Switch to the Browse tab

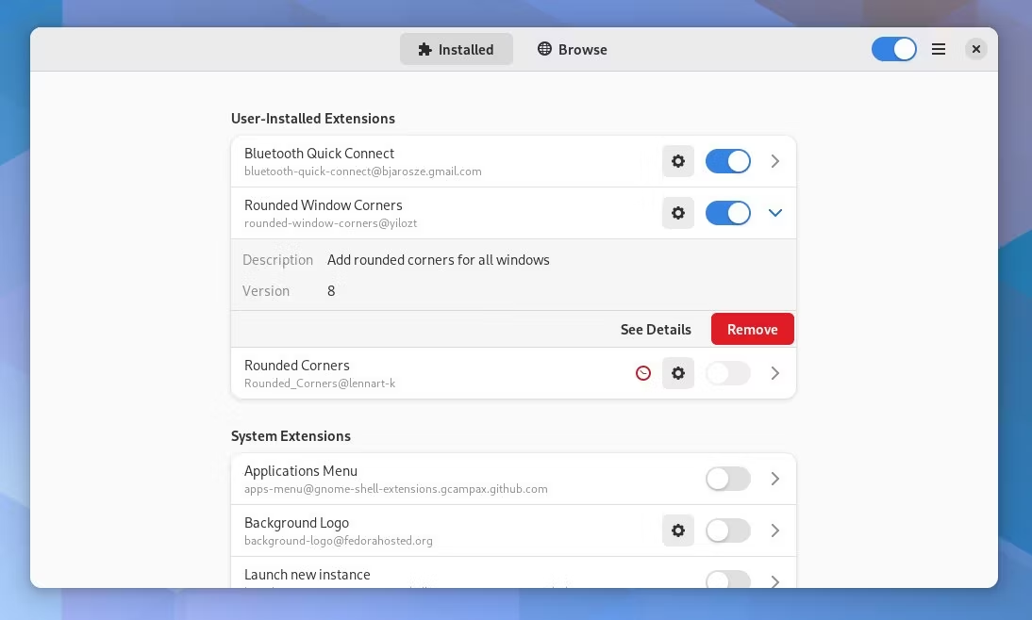point(572,49)
